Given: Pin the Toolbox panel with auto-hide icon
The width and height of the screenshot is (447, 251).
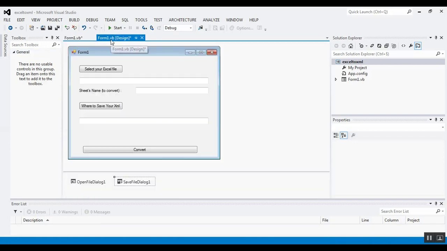Looking at the screenshot, I should tap(52, 38).
